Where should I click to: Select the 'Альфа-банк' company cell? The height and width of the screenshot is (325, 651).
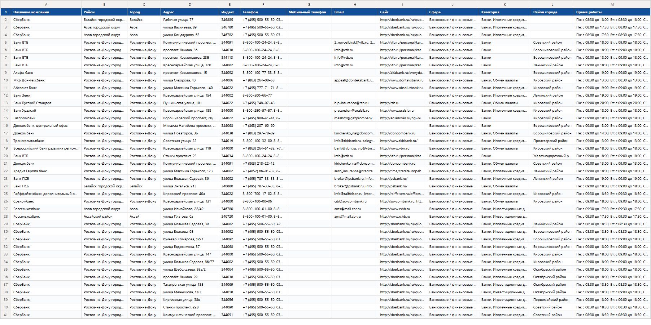coord(46,73)
